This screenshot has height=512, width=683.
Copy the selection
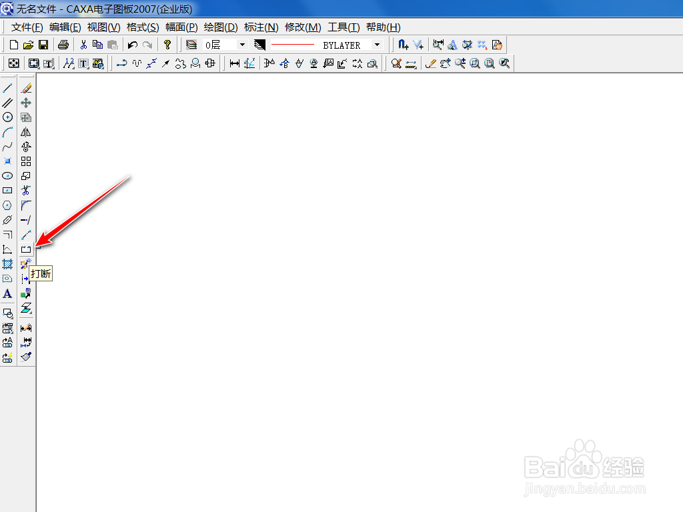98,45
